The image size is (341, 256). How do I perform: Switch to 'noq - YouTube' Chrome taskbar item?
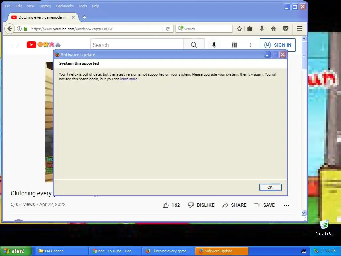(115, 251)
